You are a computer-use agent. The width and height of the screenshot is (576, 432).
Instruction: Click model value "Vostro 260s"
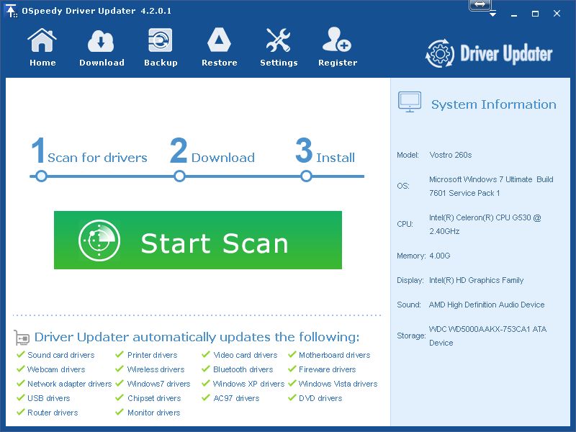coord(451,155)
